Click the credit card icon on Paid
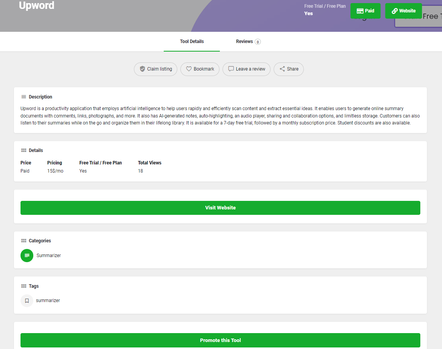The width and height of the screenshot is (442, 349). click(360, 11)
